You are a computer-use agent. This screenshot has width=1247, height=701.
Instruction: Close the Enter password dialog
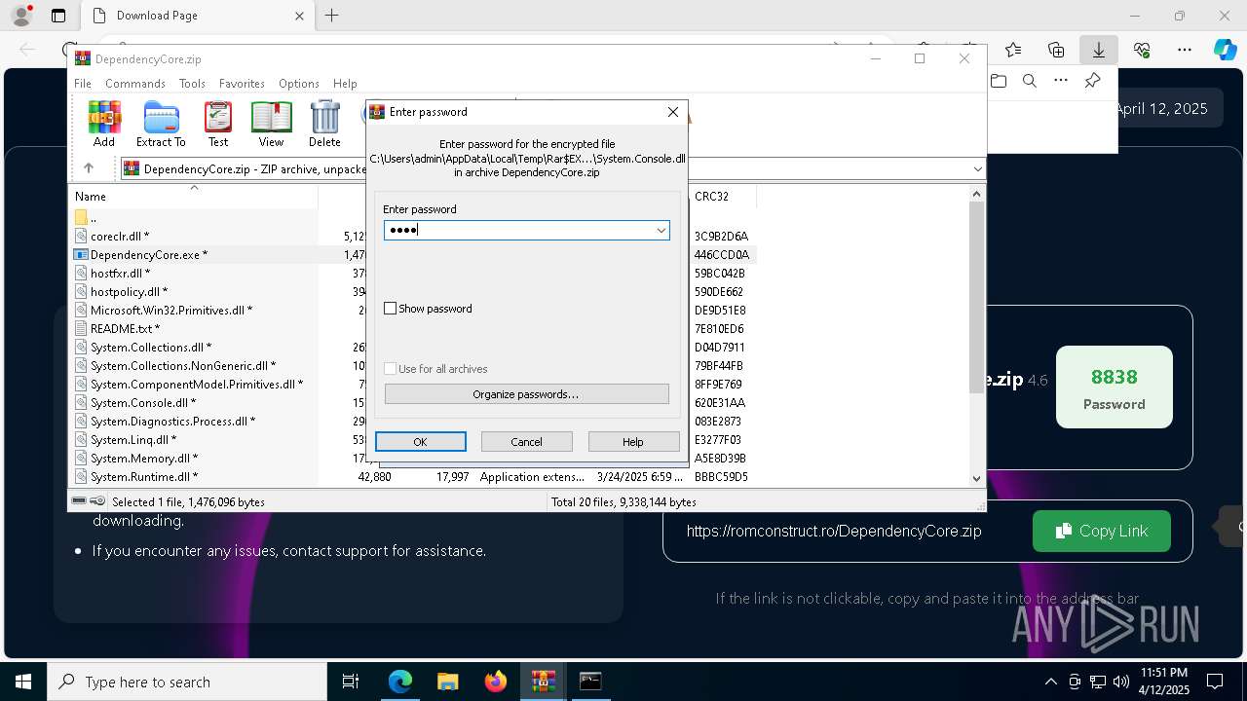(672, 112)
